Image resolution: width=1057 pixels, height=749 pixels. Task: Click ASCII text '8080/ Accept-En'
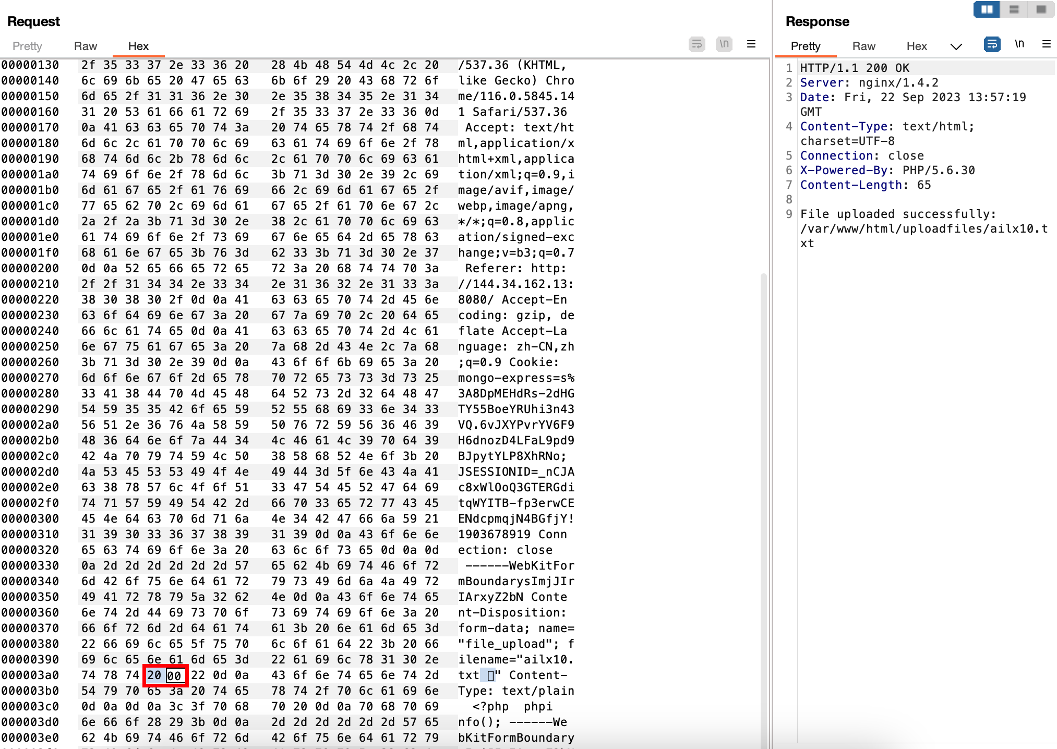(x=512, y=300)
